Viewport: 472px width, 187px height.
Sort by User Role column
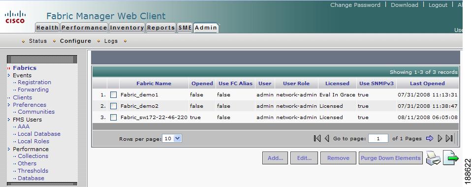[x=296, y=84]
